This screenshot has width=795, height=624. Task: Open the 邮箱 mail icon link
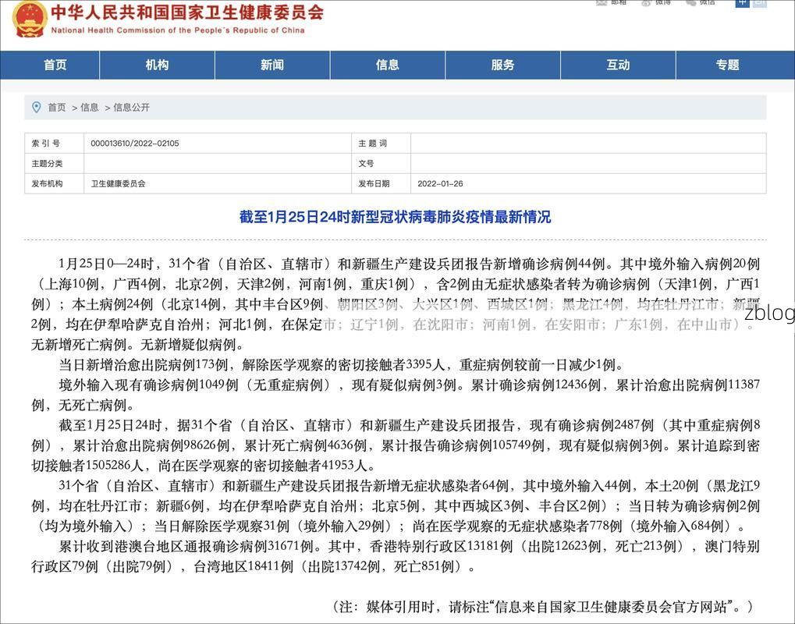tap(611, 2)
